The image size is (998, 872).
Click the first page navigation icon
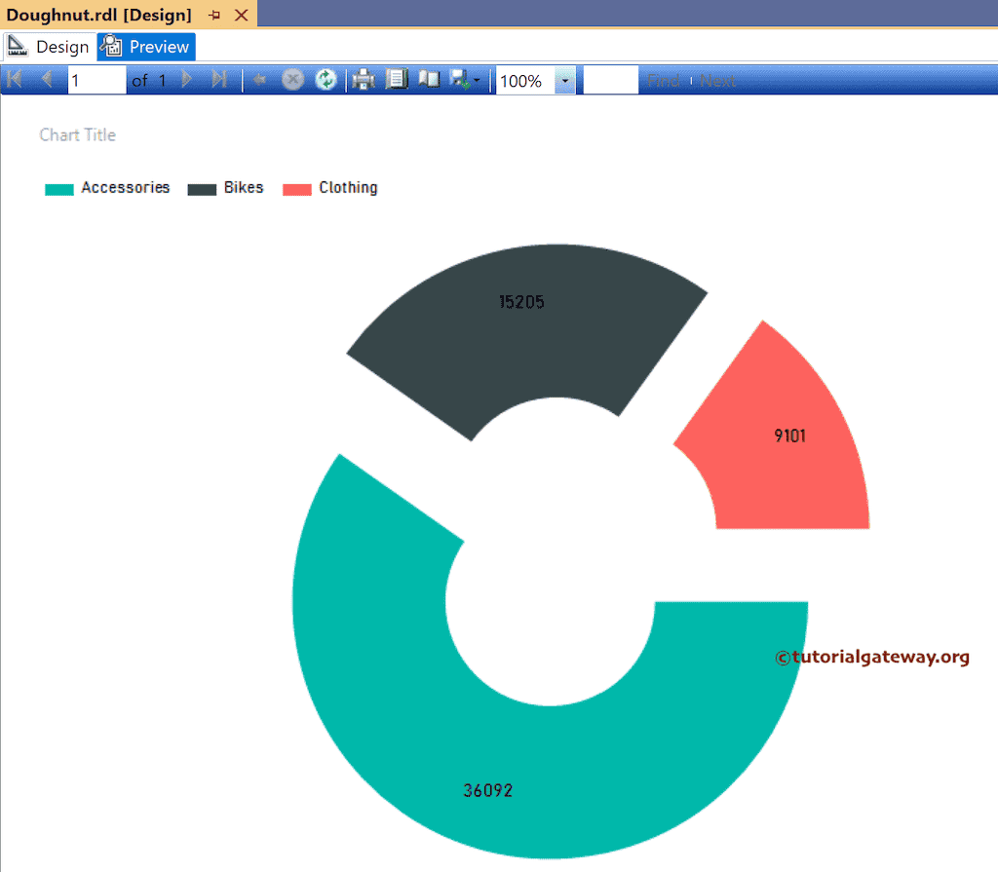tap(14, 79)
